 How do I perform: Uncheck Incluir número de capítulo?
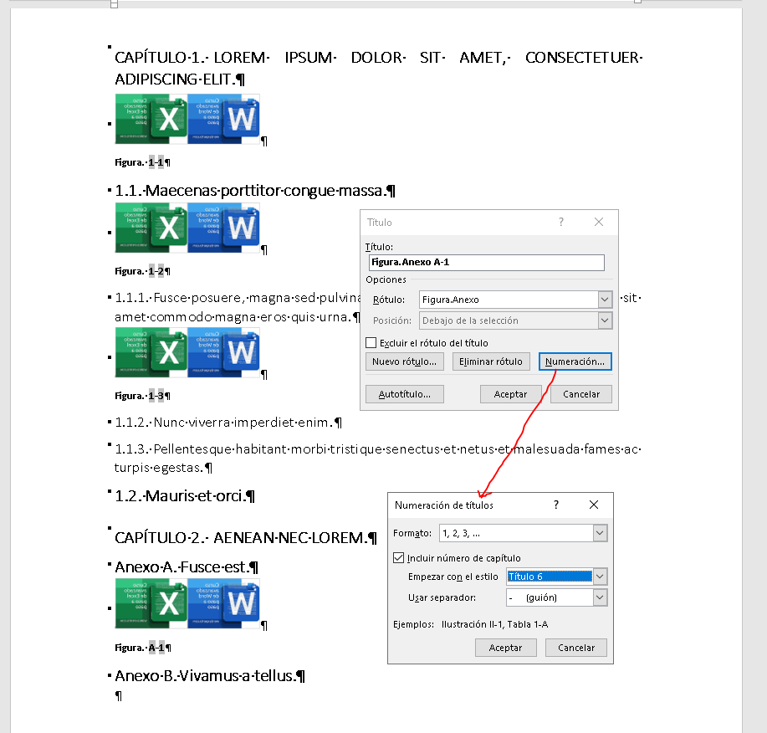pos(399,558)
